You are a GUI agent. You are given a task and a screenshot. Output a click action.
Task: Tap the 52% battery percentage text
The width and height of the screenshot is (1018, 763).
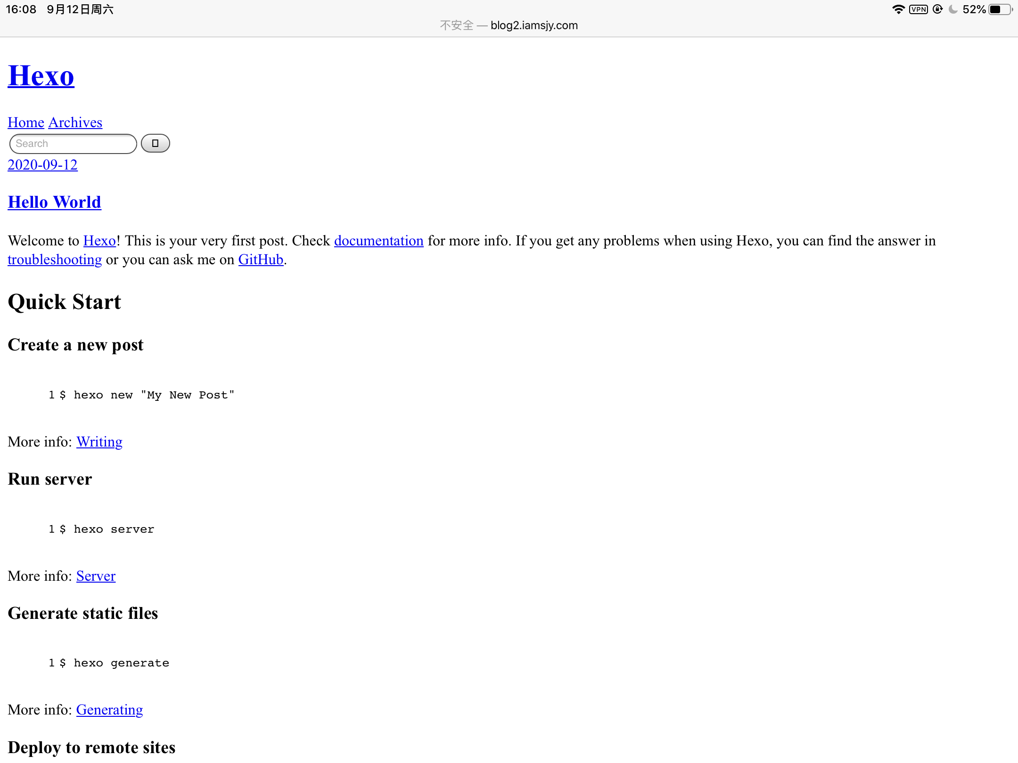point(974,9)
